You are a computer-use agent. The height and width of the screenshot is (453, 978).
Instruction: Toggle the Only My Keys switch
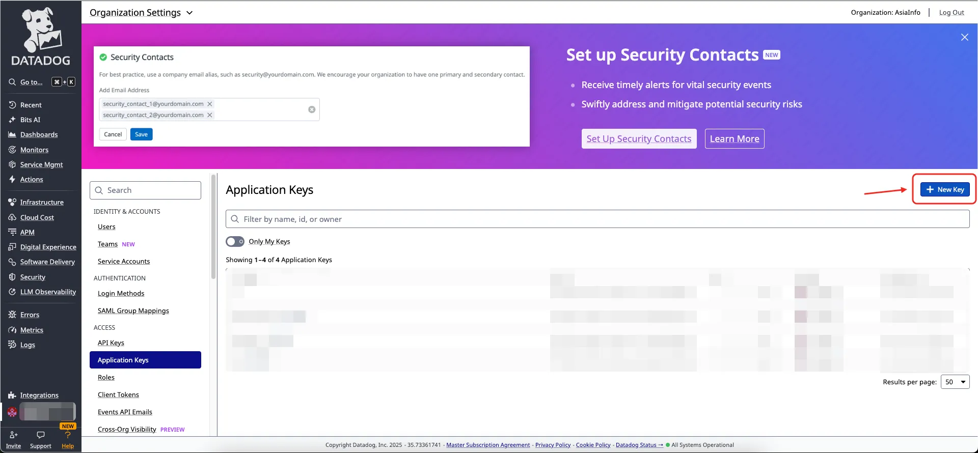click(x=235, y=241)
